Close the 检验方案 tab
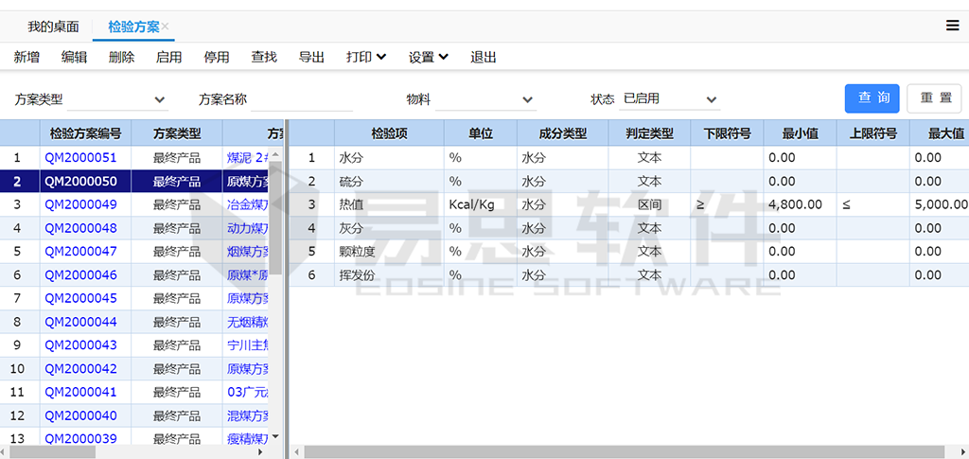969x459 pixels. coord(166,26)
